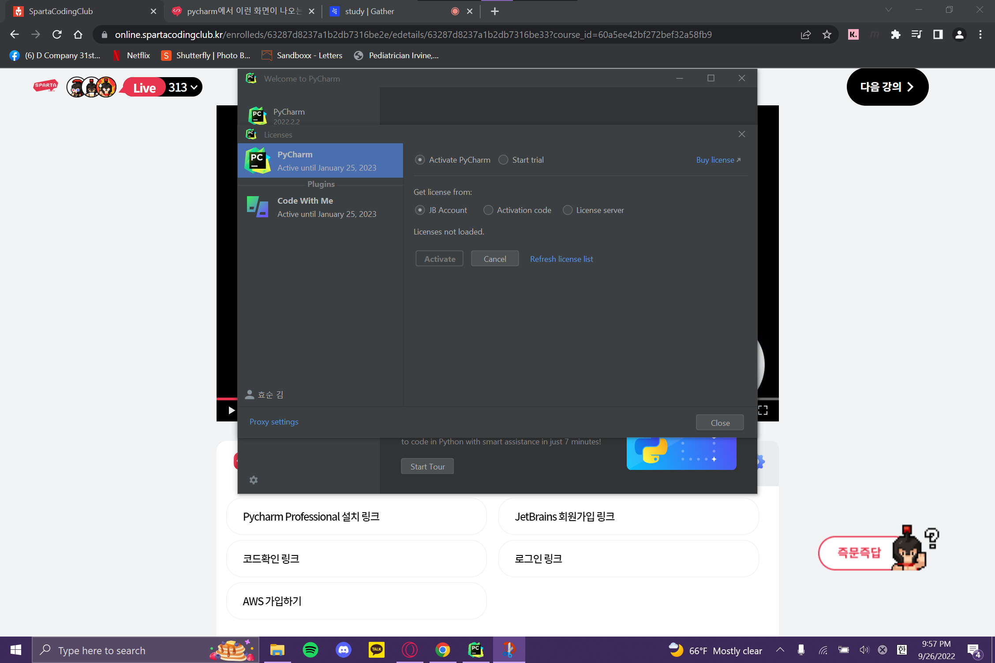This screenshot has height=663, width=995.
Task: Open Spotify from the taskbar
Action: pos(310,650)
